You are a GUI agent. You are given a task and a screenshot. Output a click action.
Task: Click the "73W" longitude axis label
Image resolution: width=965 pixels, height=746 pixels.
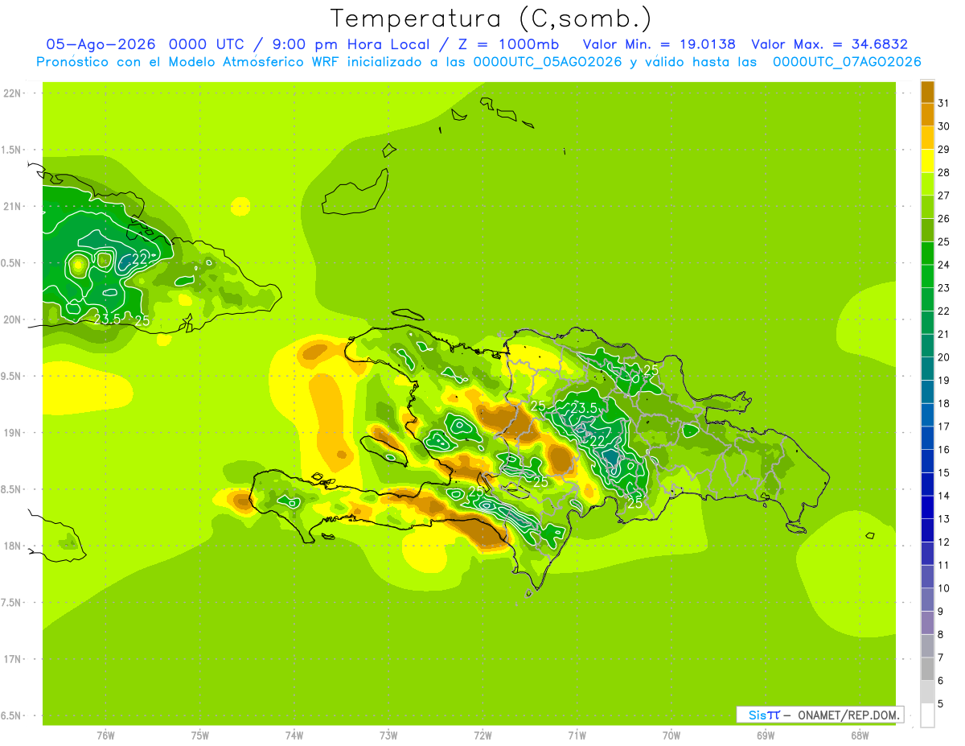click(x=388, y=736)
